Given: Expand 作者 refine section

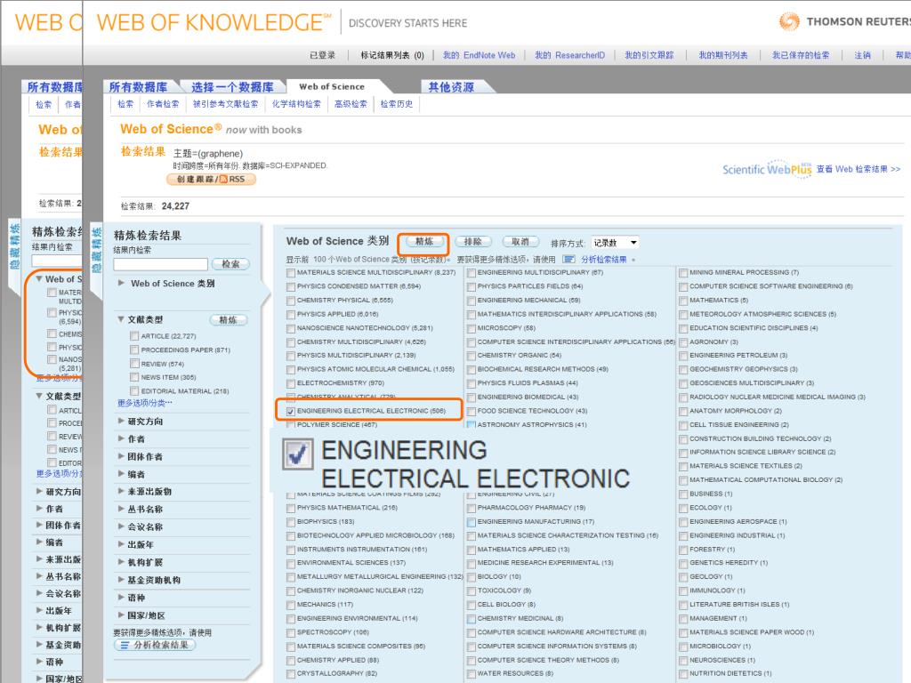Looking at the screenshot, I should pos(121,438).
